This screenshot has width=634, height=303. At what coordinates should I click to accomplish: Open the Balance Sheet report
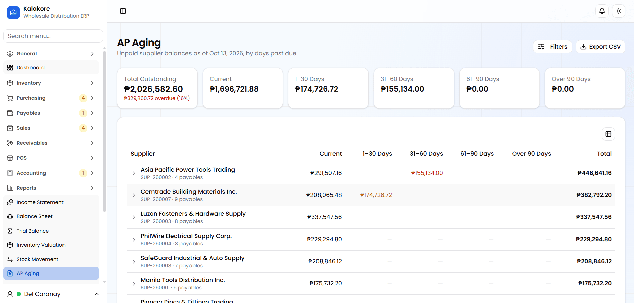click(51, 216)
